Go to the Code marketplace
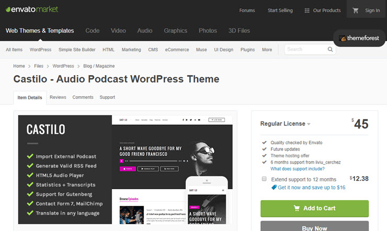 (93, 30)
